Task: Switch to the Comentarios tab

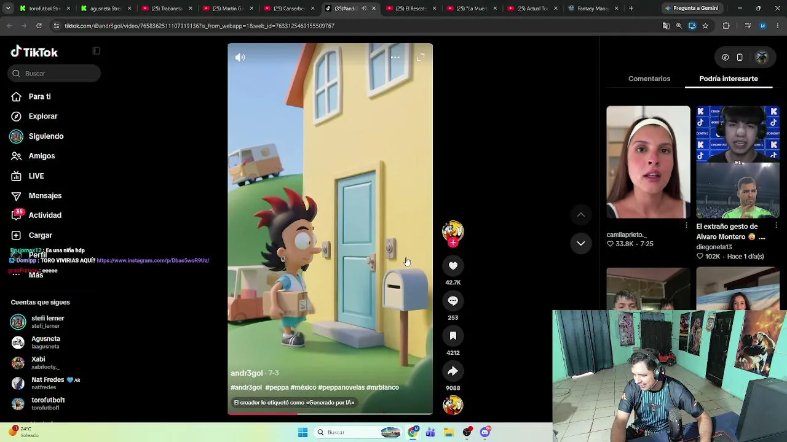Action: pyautogui.click(x=649, y=79)
